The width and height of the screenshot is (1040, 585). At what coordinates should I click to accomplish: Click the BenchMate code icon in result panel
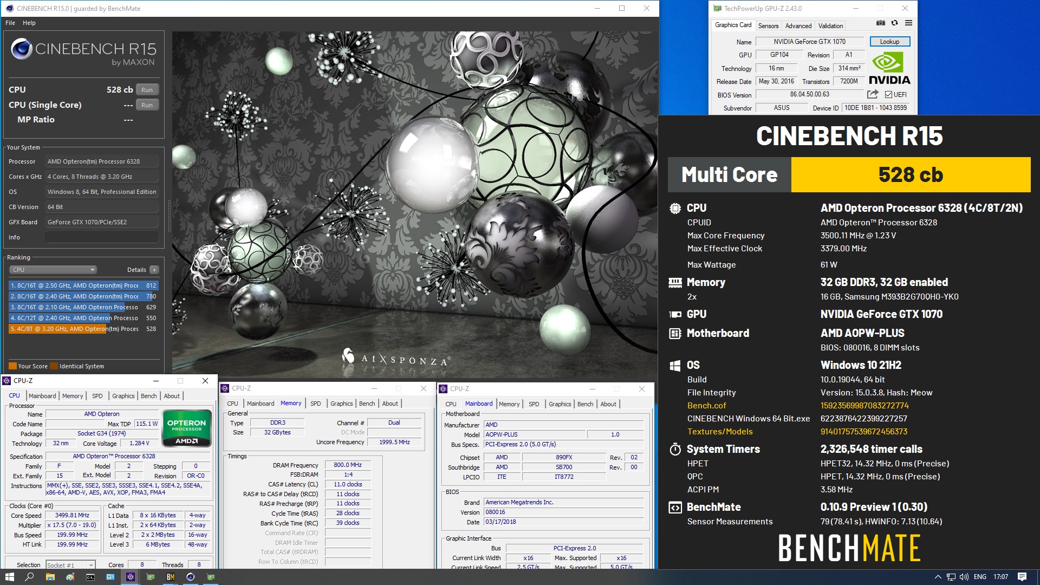pyautogui.click(x=675, y=508)
